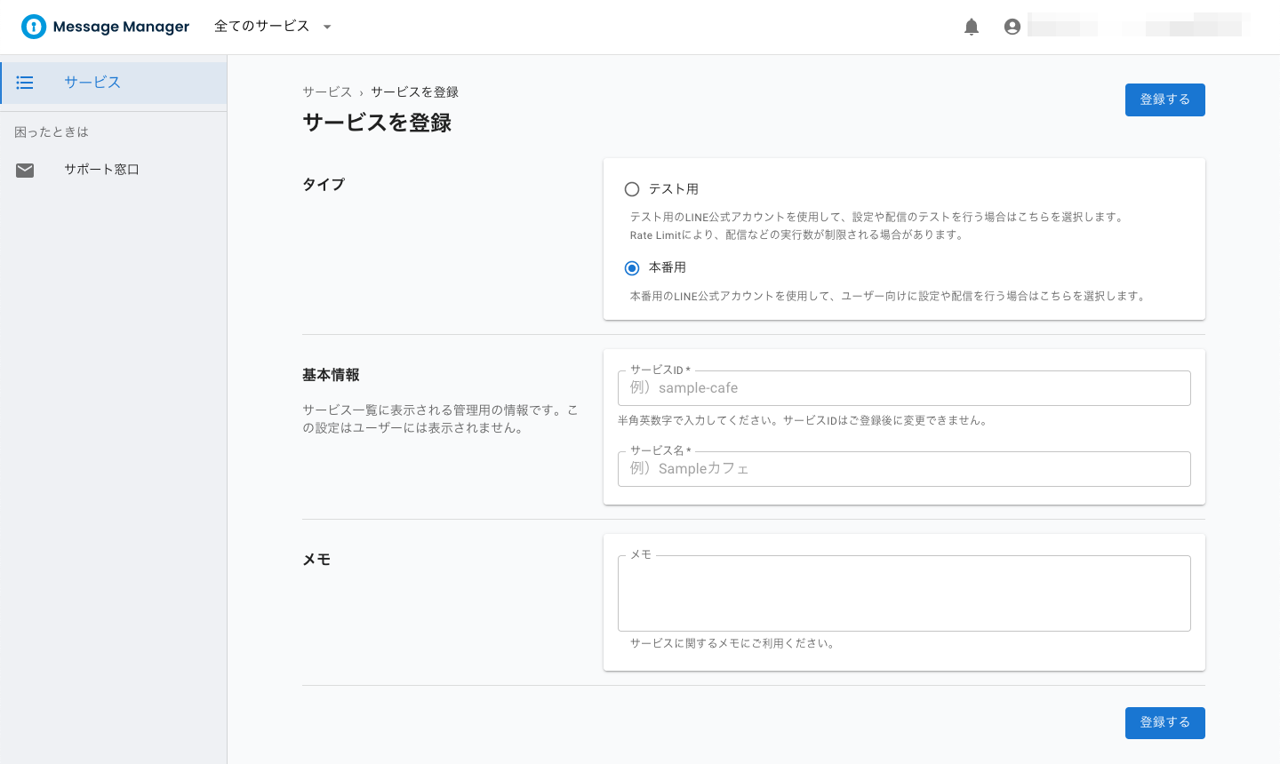The image size is (1280, 764).
Task: Click the サービスを登録 breadcrumb text
Action: (414, 92)
